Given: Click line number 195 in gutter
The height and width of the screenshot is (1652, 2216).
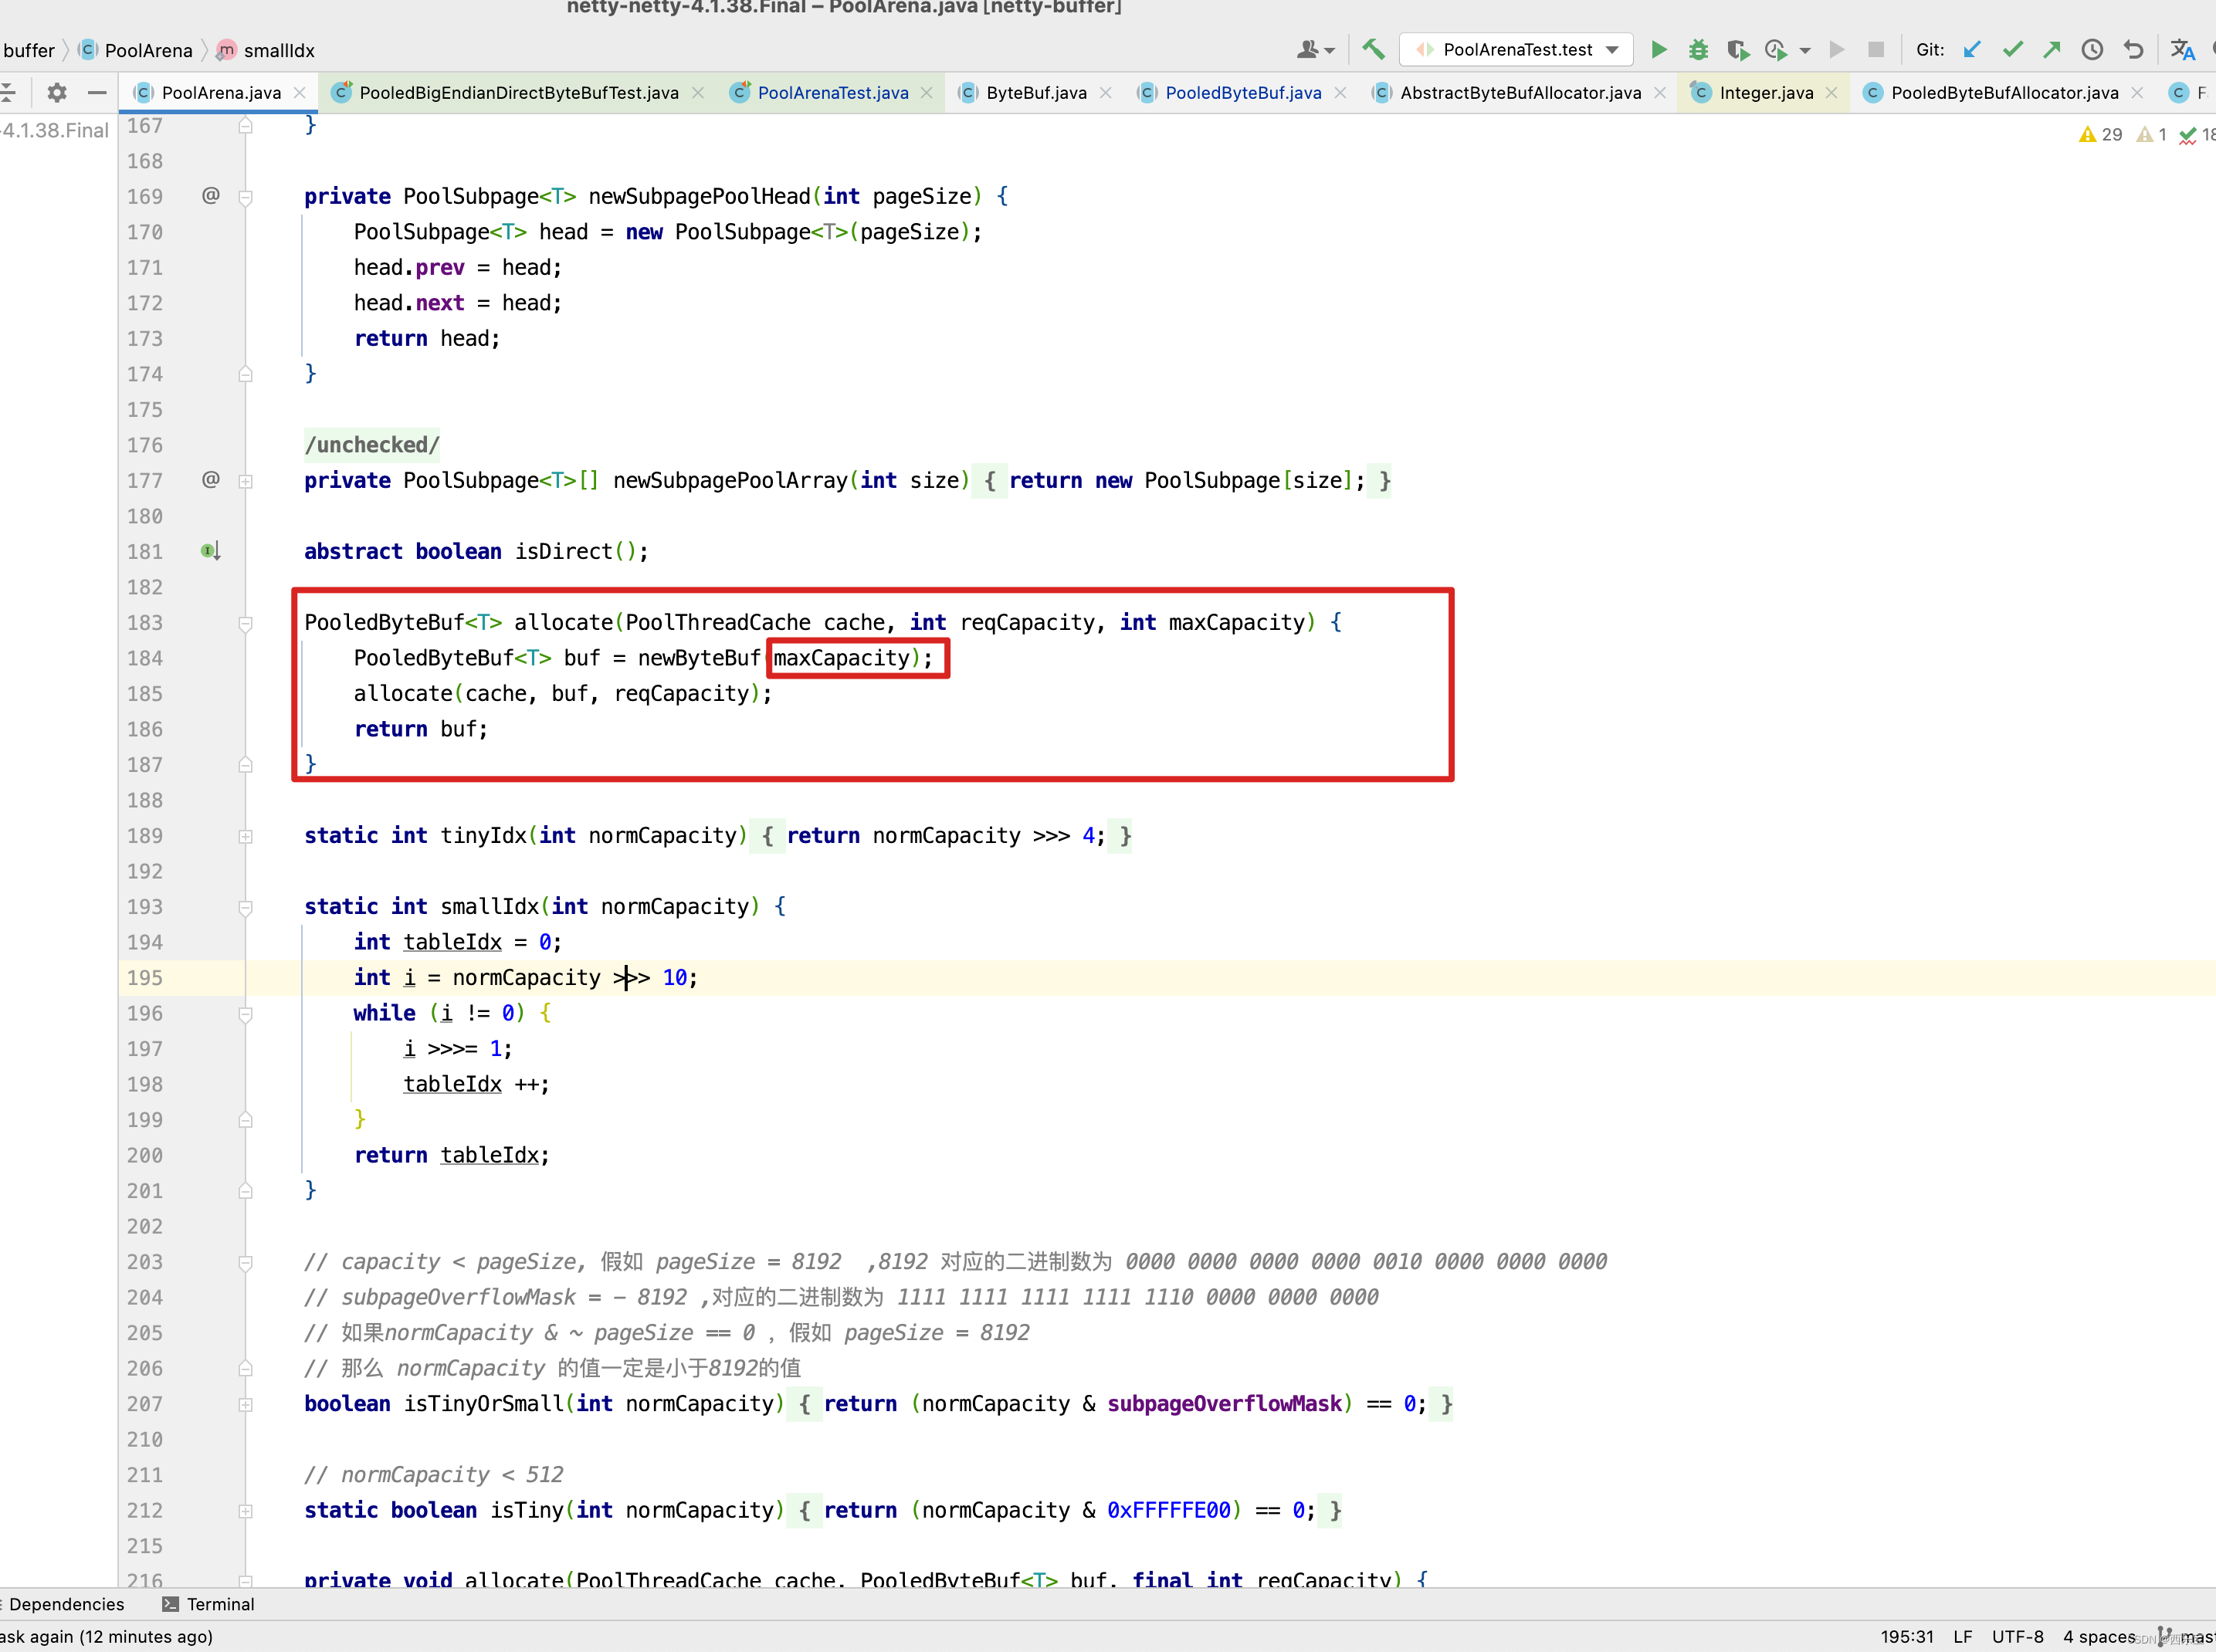Looking at the screenshot, I should pos(144,977).
